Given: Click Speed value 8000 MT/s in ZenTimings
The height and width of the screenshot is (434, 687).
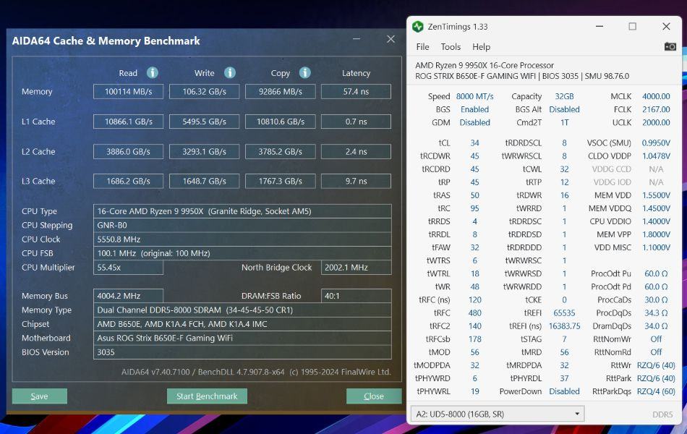Looking at the screenshot, I should click(474, 96).
